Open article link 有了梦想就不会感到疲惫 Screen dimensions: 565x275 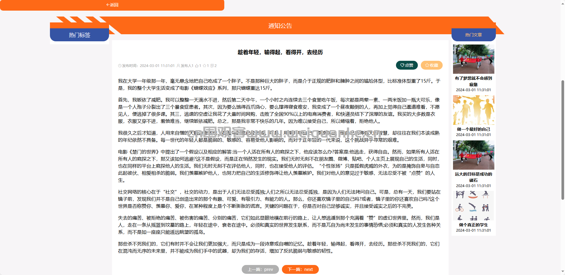473,81
